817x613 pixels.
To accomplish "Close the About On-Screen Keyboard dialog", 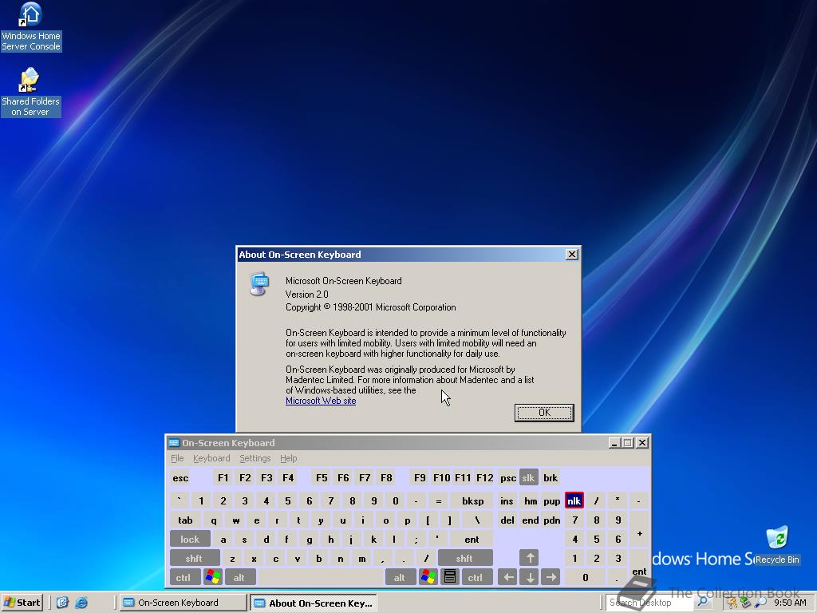I will 571,254.
